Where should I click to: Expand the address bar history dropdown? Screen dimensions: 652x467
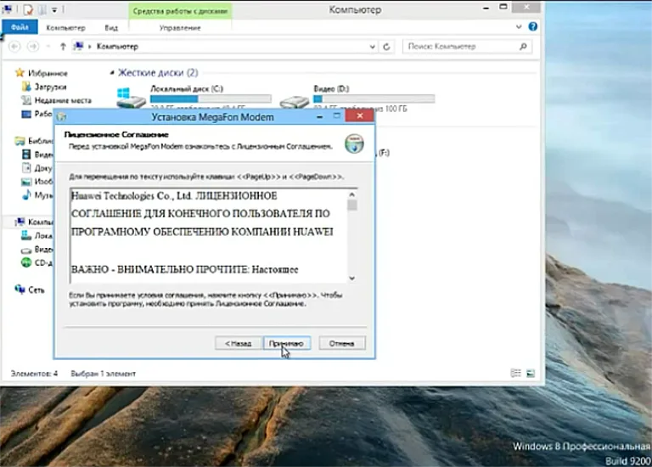372,47
